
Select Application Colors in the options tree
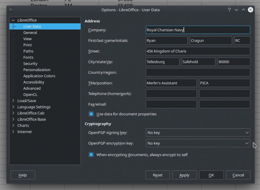(39, 76)
